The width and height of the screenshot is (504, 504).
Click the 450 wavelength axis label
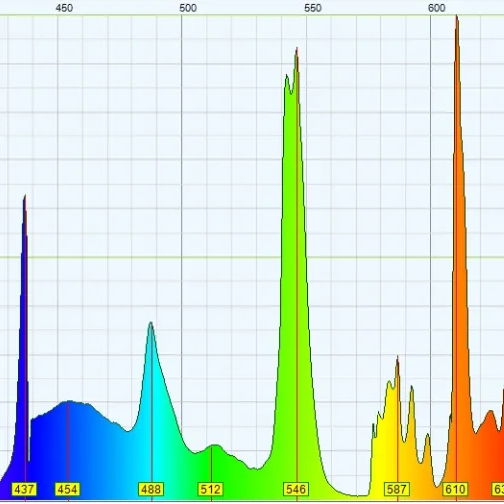[64, 8]
